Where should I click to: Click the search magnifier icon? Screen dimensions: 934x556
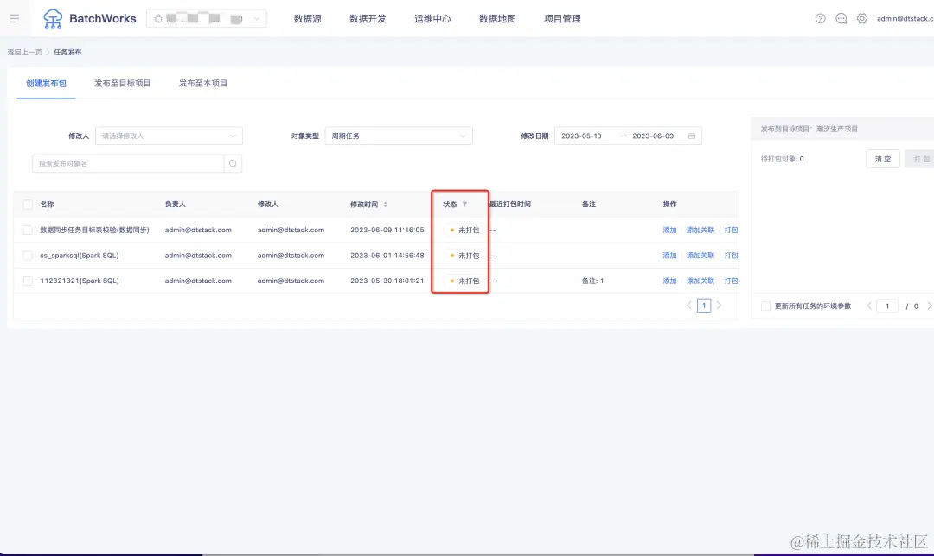[233, 163]
